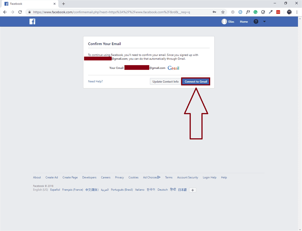Screen dimensions: 302x231
Task: Bookmark the page using the star icon
Action: [x=223, y=12]
